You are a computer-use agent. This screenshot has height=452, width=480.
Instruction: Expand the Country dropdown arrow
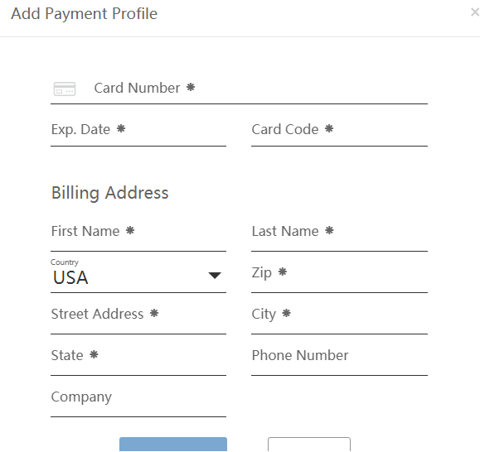215,276
